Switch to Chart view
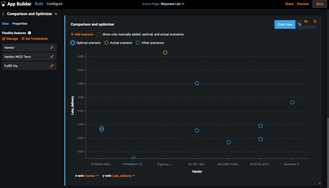The height and width of the screenshot is (188, 329). (285, 24)
